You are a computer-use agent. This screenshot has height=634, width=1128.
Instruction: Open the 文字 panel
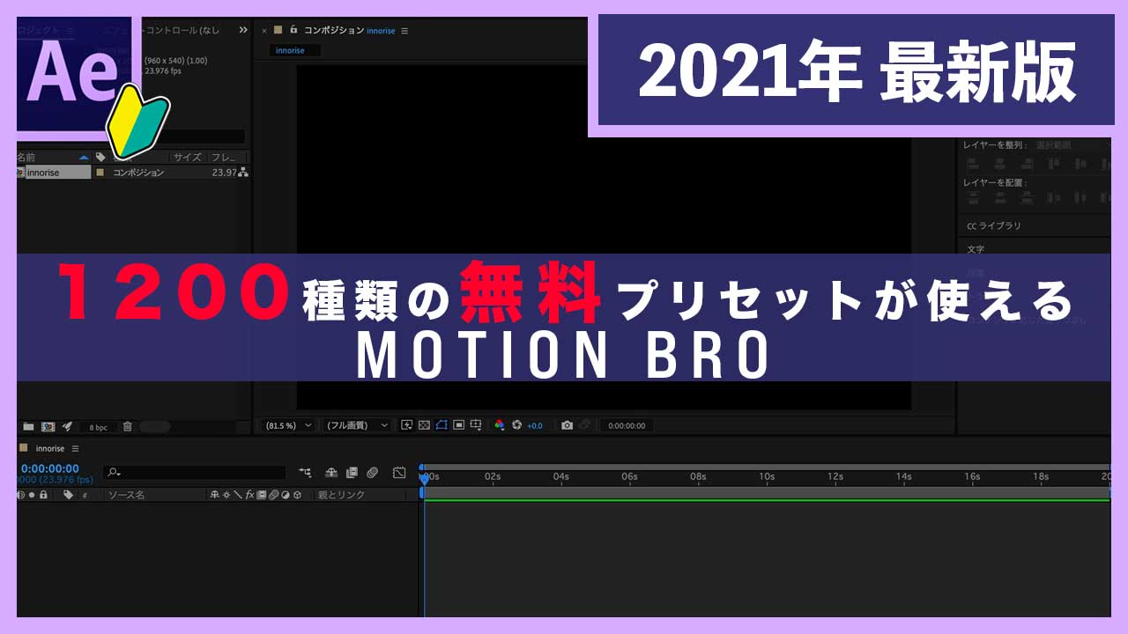[976, 250]
